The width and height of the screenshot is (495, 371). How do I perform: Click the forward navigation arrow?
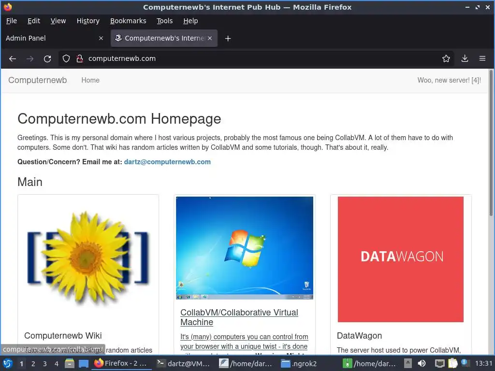pyautogui.click(x=30, y=58)
